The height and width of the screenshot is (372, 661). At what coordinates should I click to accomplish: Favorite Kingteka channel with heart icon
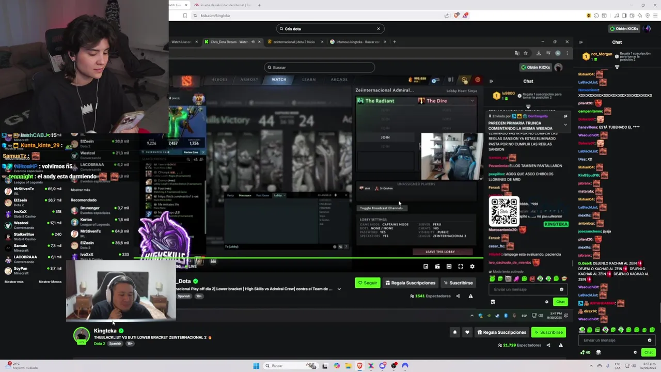coord(467,332)
